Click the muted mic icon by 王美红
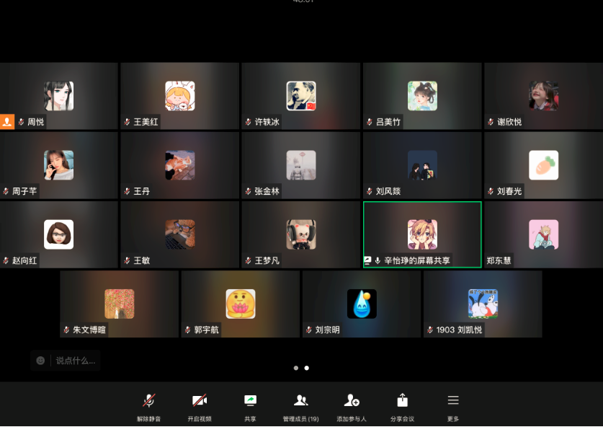This screenshot has width=603, height=427. tap(128, 123)
